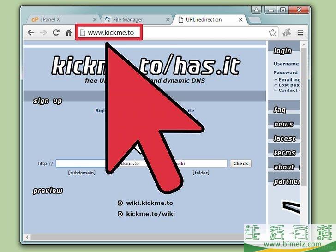Click the subdomain input field
This screenshot has height=252, width=336.
81,163
